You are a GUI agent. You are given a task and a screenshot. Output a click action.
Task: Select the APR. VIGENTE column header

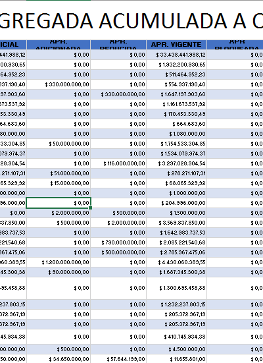click(x=176, y=44)
